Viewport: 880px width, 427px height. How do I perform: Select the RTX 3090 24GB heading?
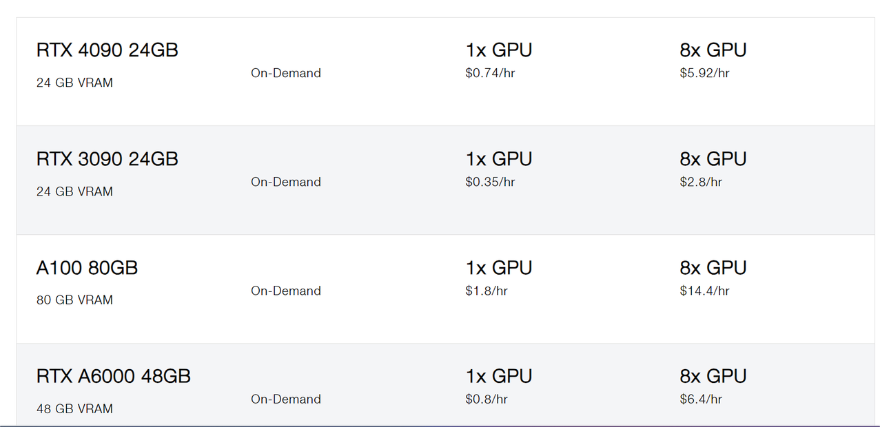(x=107, y=159)
